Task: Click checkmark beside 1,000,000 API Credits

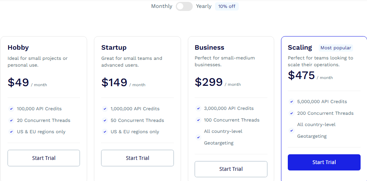Action: tap(105, 109)
